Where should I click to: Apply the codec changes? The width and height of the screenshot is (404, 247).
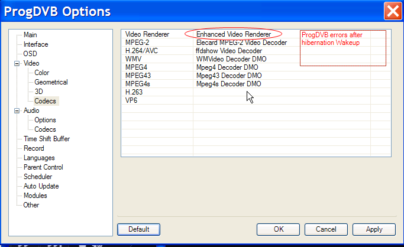374,229
